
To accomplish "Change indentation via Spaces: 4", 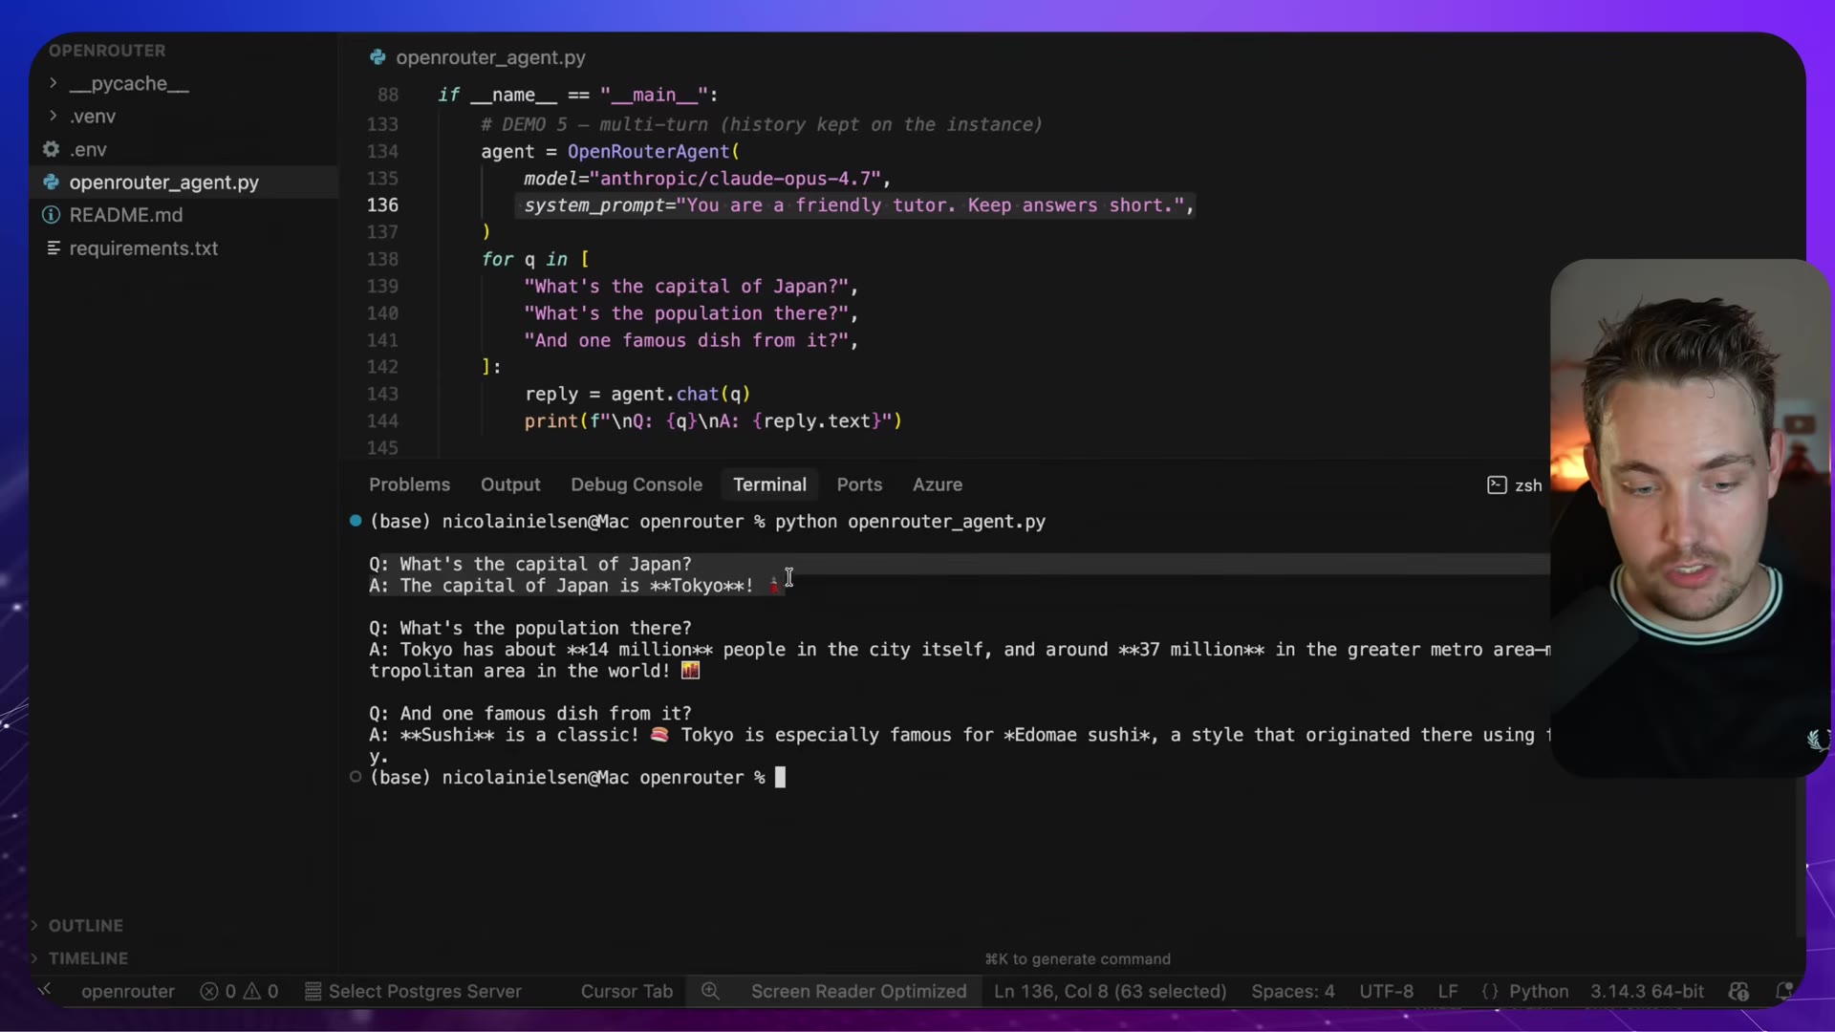I will (1293, 991).
